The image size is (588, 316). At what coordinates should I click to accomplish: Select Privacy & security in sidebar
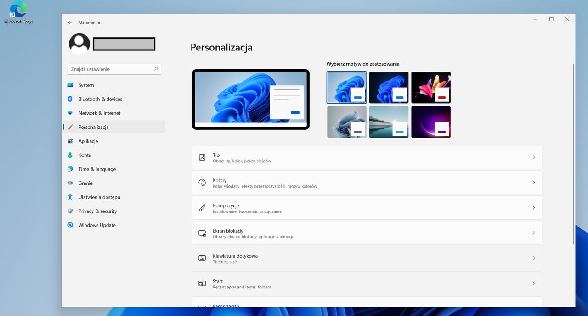pyautogui.click(x=97, y=211)
